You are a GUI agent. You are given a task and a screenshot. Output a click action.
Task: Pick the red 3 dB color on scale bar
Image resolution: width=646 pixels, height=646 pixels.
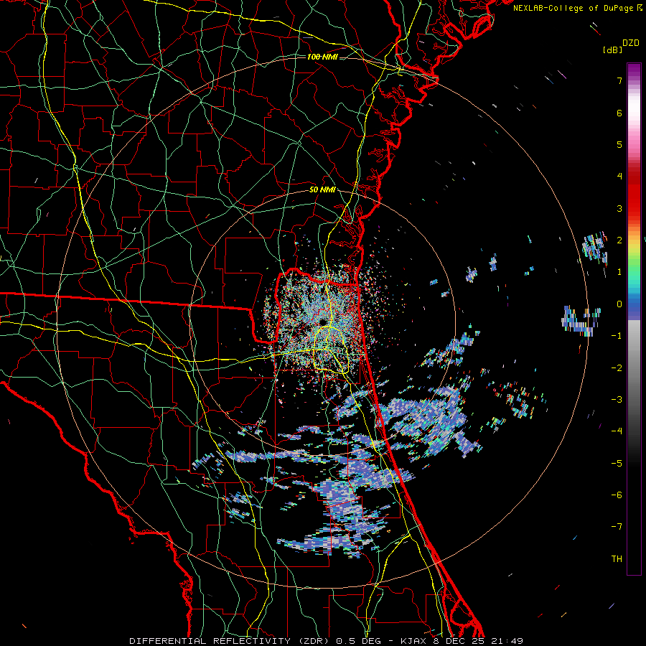tap(634, 208)
